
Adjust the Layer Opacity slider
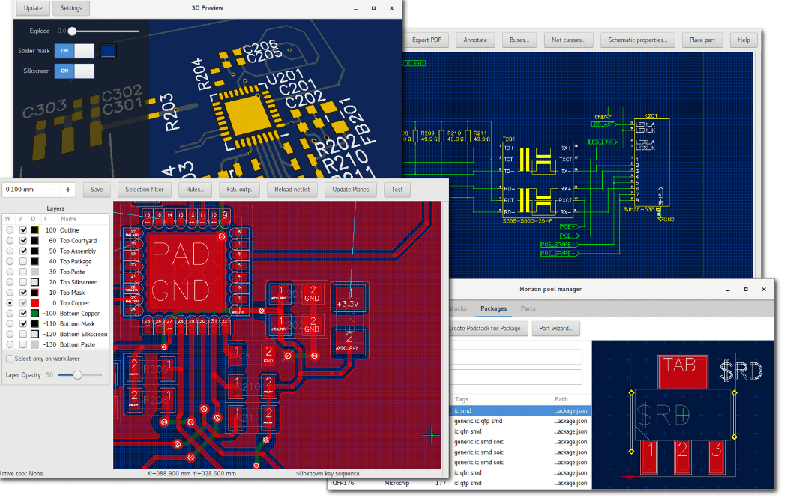point(78,375)
